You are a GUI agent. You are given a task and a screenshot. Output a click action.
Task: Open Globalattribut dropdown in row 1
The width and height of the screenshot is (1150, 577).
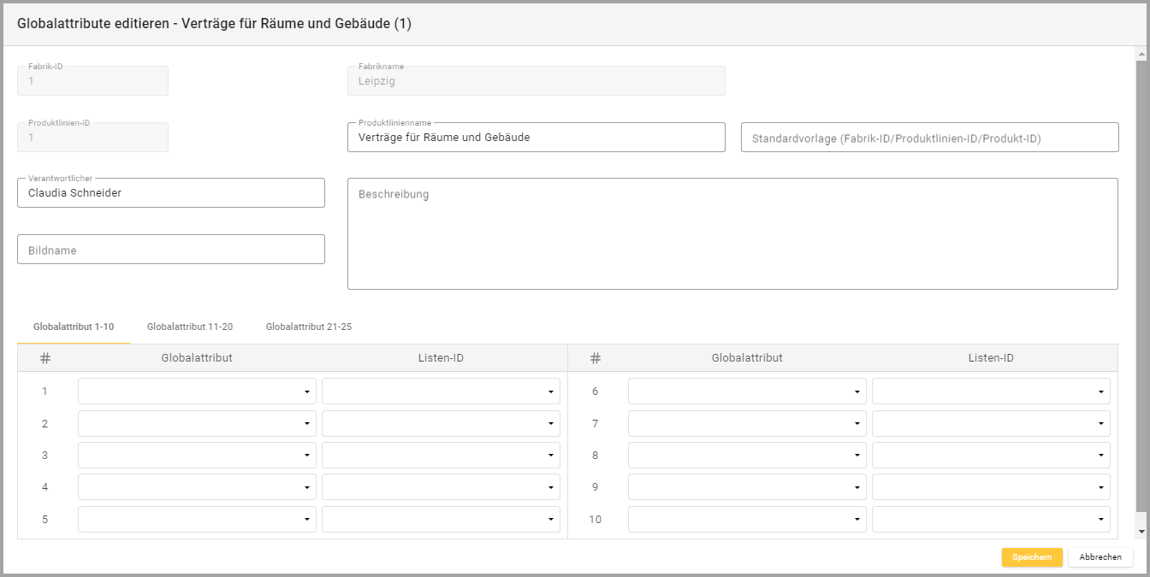(x=197, y=392)
